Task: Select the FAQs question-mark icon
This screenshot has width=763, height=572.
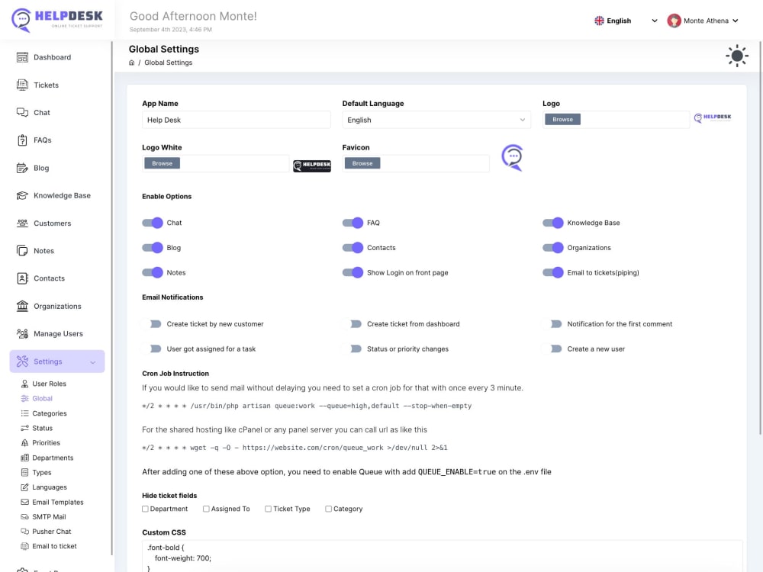Action: 22,140
